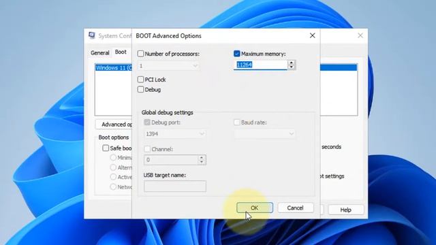
Task: Decrease Channel value with down arrow
Action: click(x=202, y=162)
